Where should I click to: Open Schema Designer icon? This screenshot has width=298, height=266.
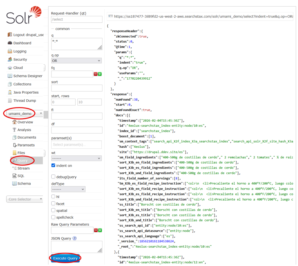pos(10,76)
